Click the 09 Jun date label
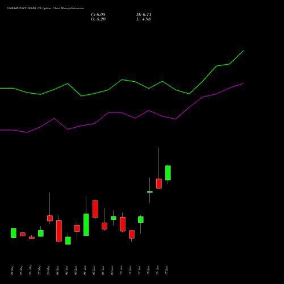 [112, 270]
